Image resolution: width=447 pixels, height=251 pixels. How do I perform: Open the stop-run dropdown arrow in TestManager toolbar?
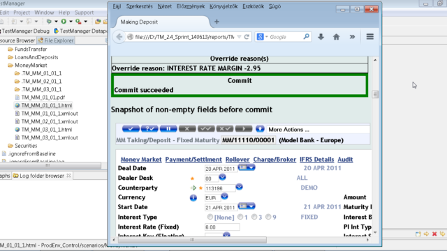coord(85,22)
